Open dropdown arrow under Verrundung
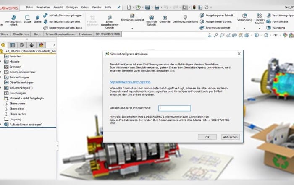The height and width of the screenshot is (185, 294). coord(244,28)
